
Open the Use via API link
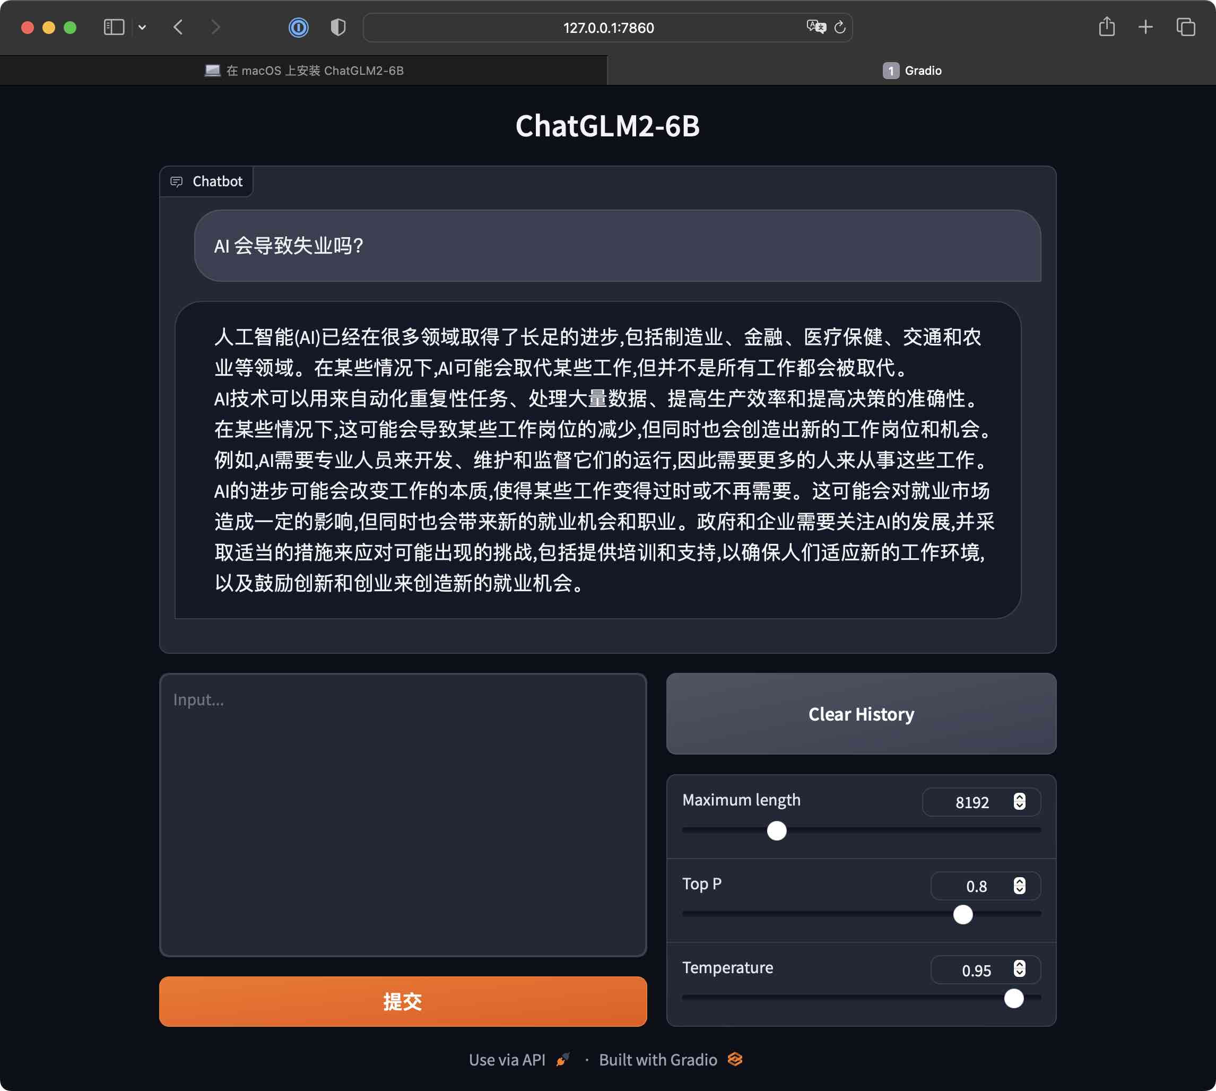click(519, 1060)
